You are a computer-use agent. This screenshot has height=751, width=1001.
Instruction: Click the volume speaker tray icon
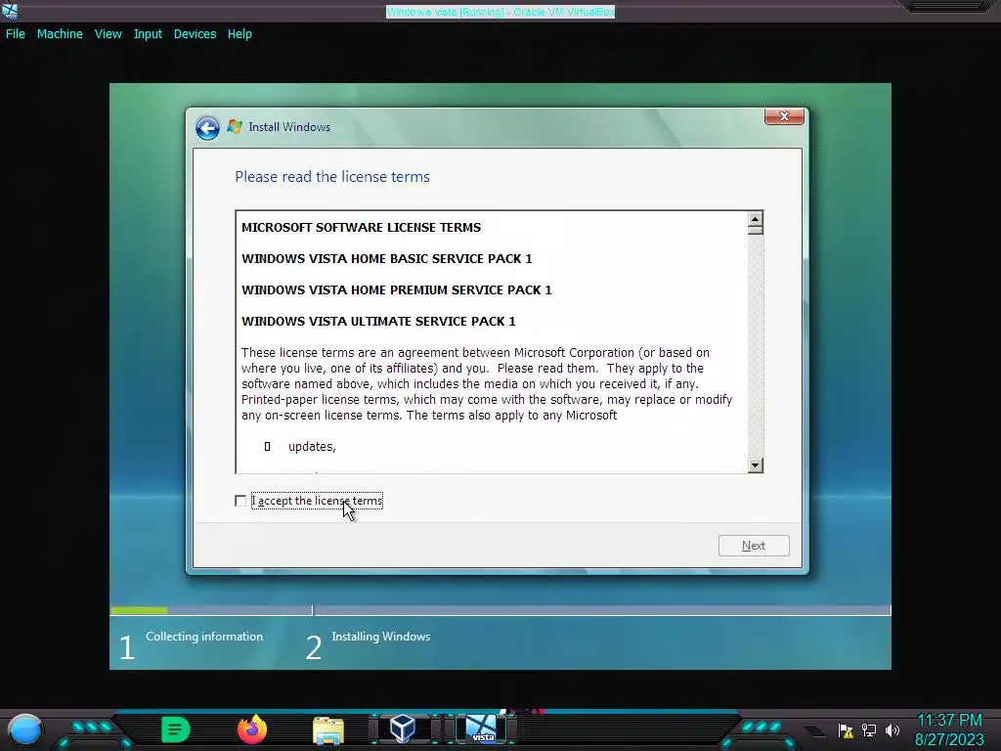tap(892, 729)
